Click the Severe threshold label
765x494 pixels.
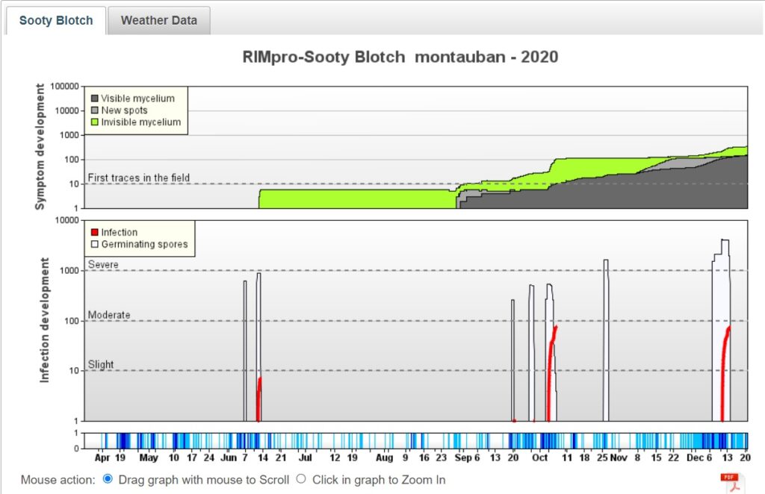click(x=102, y=264)
